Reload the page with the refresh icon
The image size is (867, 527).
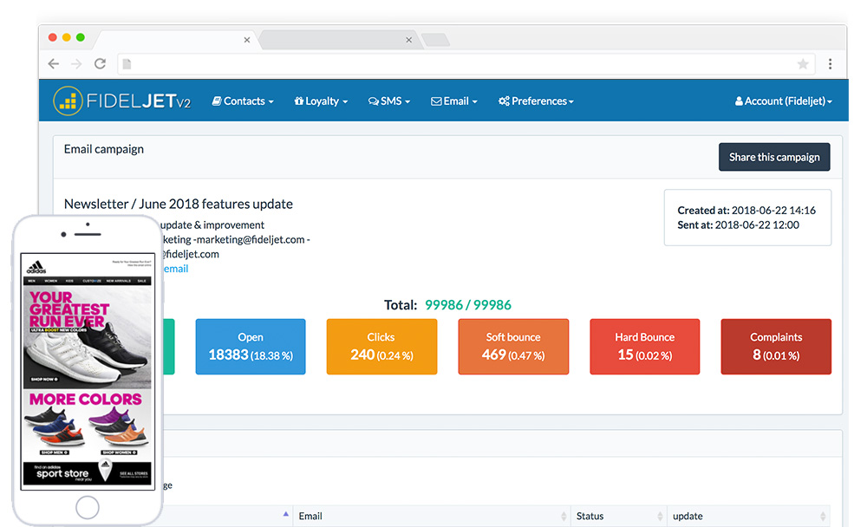[100, 63]
